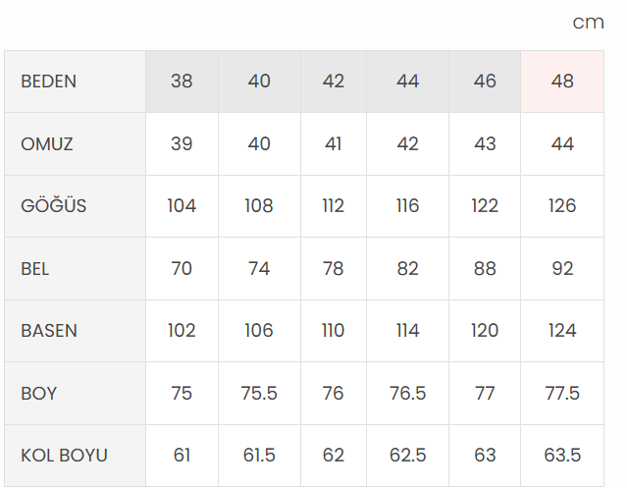Click OMUZ value 39 cell
Screen dimensions: 627x488
click(x=182, y=144)
